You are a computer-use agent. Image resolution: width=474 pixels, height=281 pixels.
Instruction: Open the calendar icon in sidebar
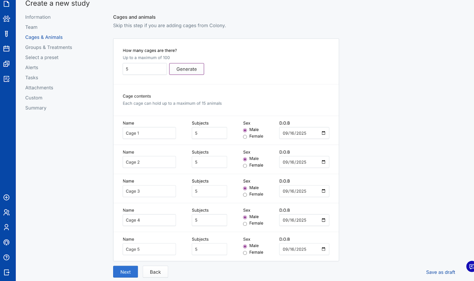(7, 49)
